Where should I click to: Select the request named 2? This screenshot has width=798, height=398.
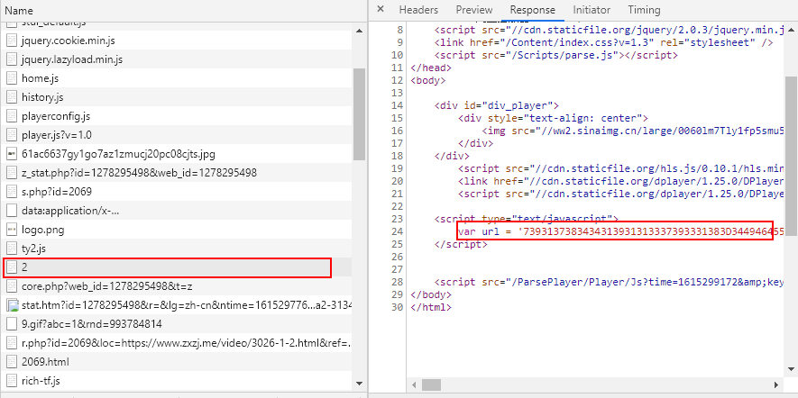(x=177, y=267)
